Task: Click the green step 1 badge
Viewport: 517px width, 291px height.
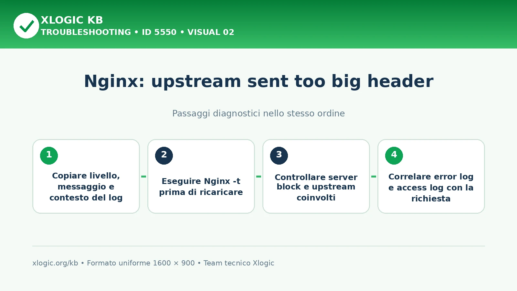Action: 49,156
